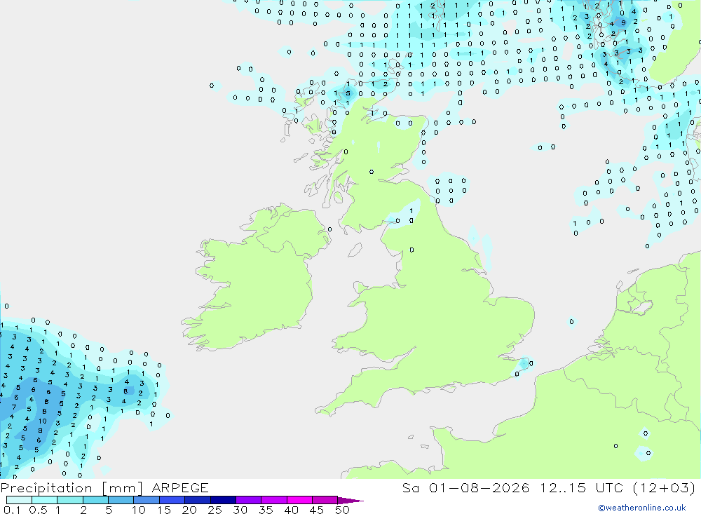Pick the 25–30 mm navy legend box
The height and width of the screenshot is (514, 701).
coord(223,500)
